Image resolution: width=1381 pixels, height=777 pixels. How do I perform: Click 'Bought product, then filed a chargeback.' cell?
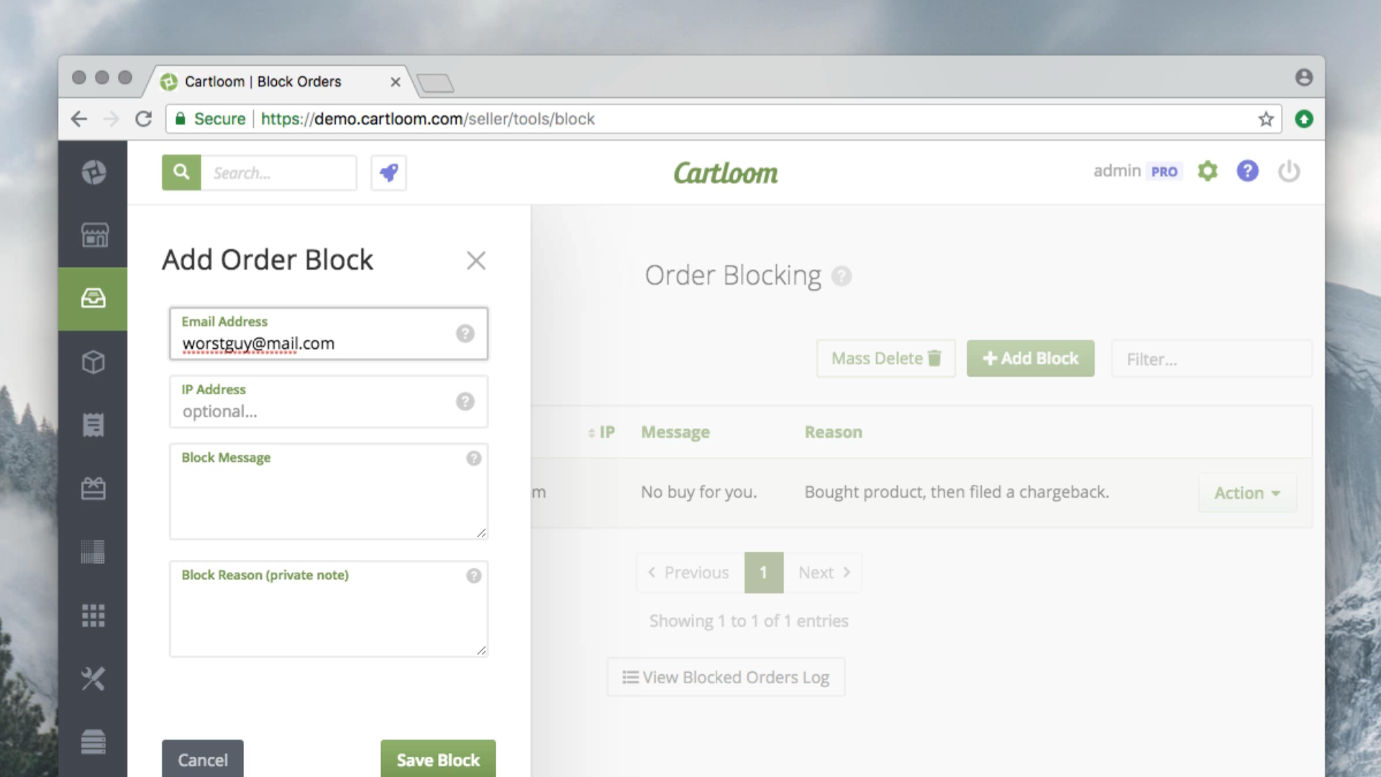tap(957, 492)
